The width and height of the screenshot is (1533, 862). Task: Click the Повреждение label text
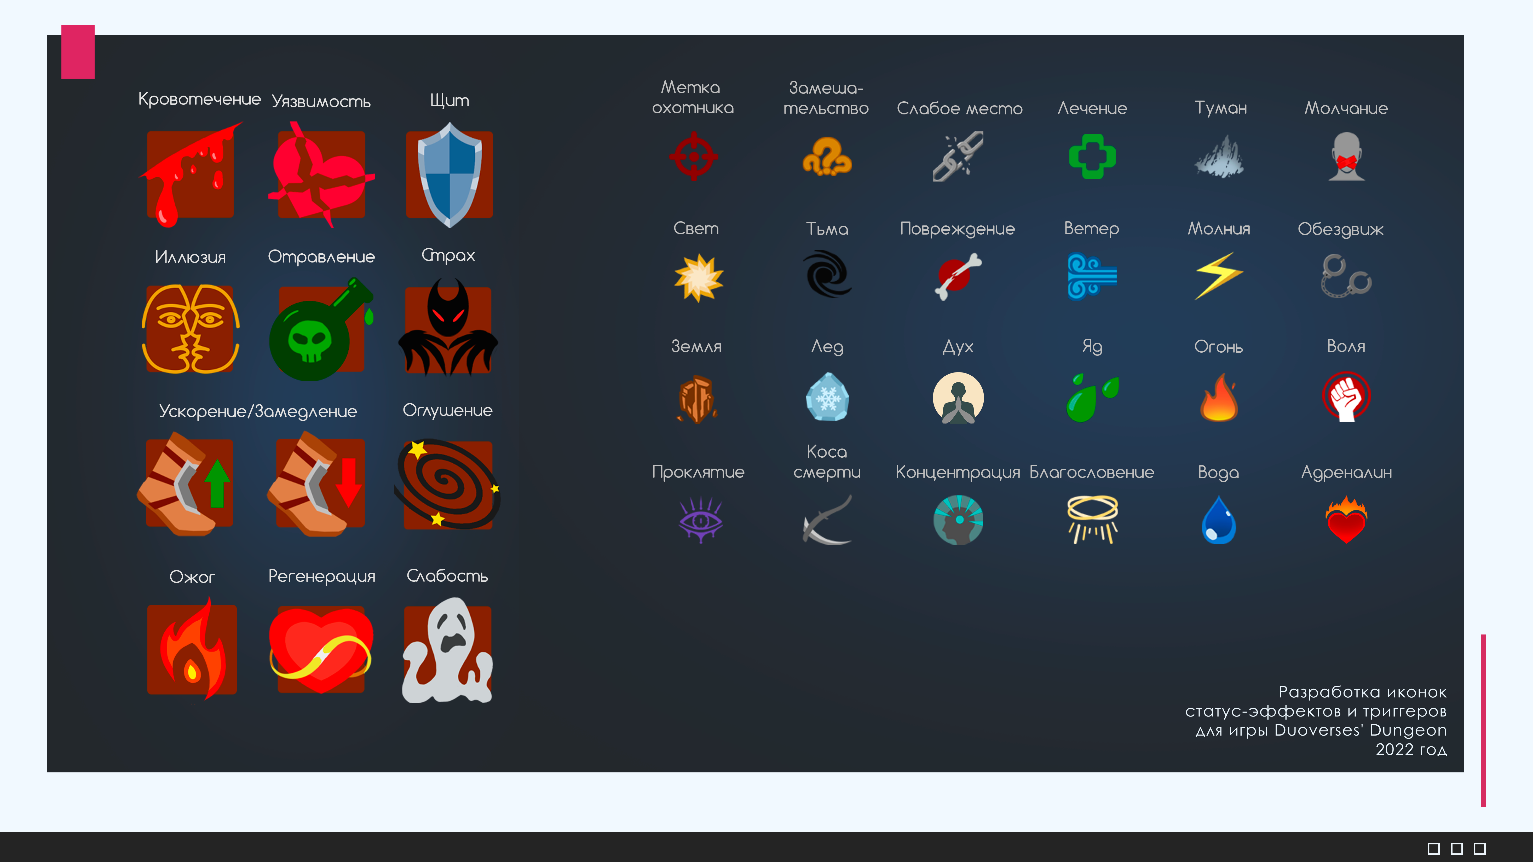958,230
